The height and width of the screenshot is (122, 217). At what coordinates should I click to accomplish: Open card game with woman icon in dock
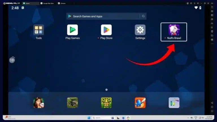(x=39, y=103)
